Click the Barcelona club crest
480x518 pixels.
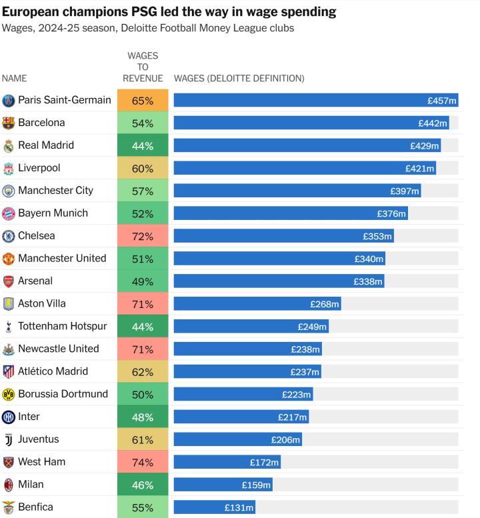coord(8,123)
